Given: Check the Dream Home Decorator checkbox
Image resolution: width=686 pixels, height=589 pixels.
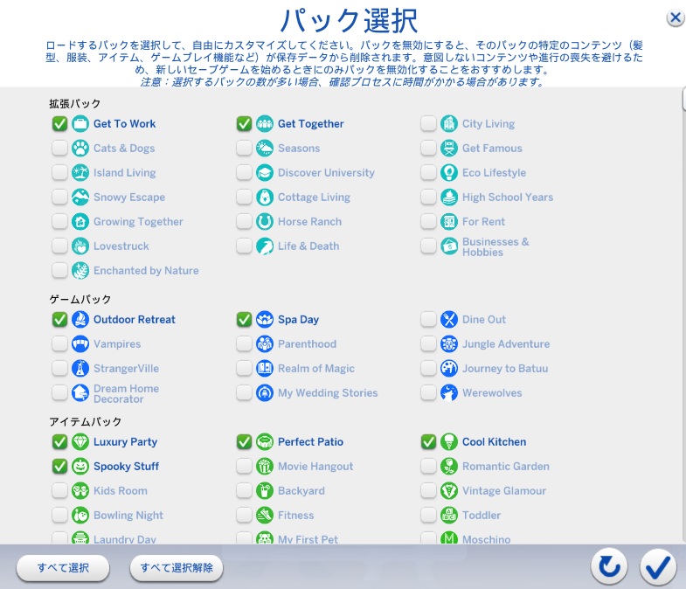Looking at the screenshot, I should (59, 393).
